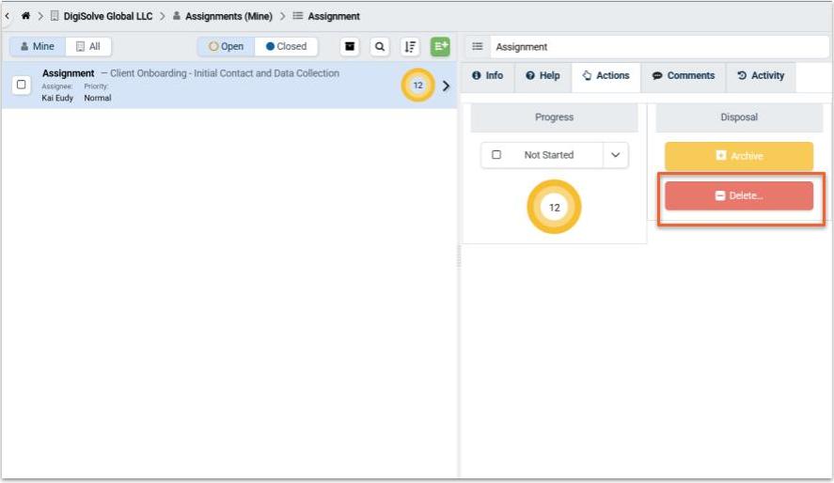Click the home icon in breadcrumb
The image size is (834, 483).
(25, 16)
